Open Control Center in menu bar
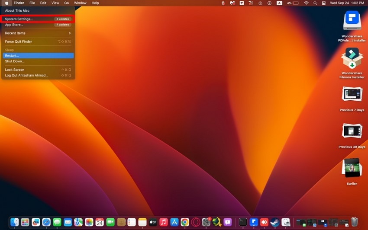Screen dimensions: 368x230 click(x=324, y=3)
